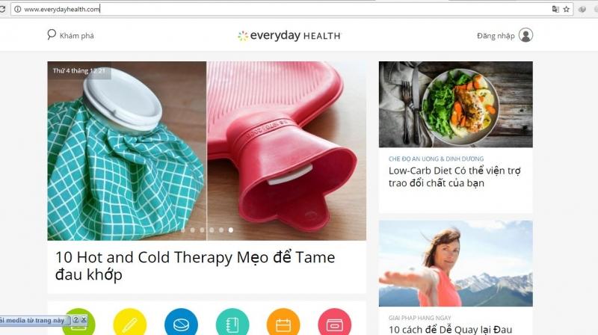Open the 10 Hot and Cold Therapy headline
598x335 pixels.
[195, 266]
